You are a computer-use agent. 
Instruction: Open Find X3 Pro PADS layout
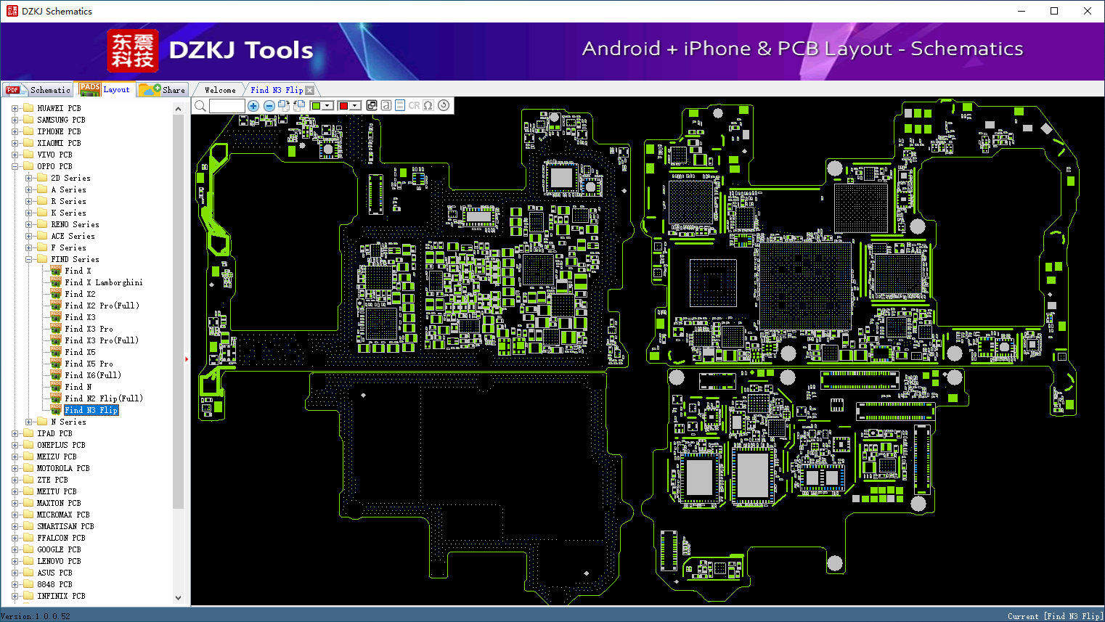89,329
